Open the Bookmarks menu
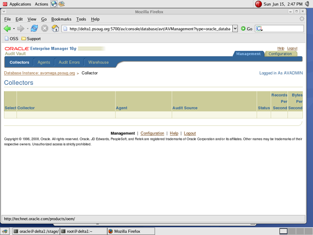313x235 pixels. [x=61, y=19]
